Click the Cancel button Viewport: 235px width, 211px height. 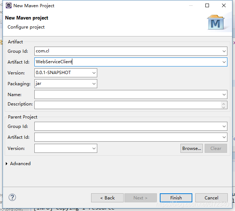tap(211, 198)
